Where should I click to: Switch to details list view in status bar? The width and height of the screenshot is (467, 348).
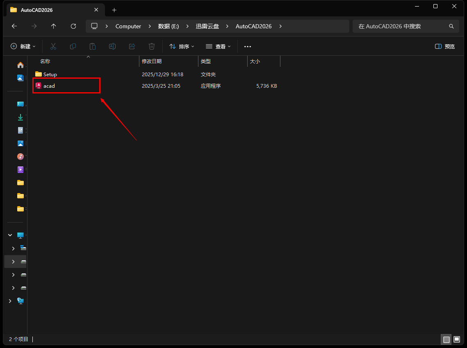pos(446,339)
